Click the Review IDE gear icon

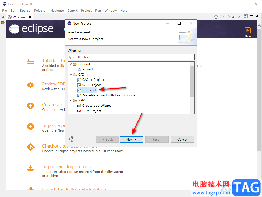[x=31, y=85]
